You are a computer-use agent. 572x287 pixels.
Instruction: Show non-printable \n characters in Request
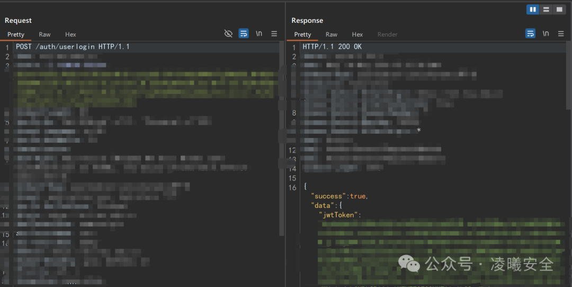click(259, 33)
